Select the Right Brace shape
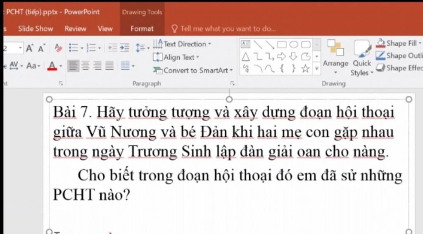This screenshot has height=234, width=423. pos(294,69)
